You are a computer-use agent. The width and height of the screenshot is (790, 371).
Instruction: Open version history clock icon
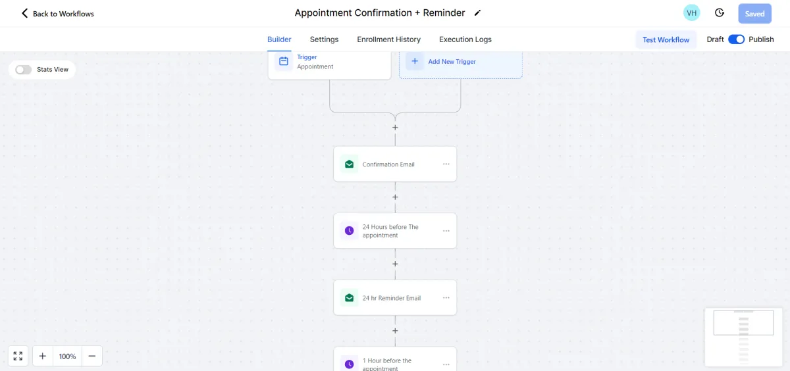tap(720, 13)
